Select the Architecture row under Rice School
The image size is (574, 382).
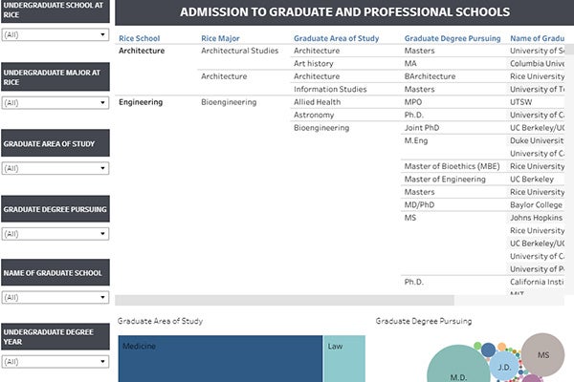tap(142, 51)
